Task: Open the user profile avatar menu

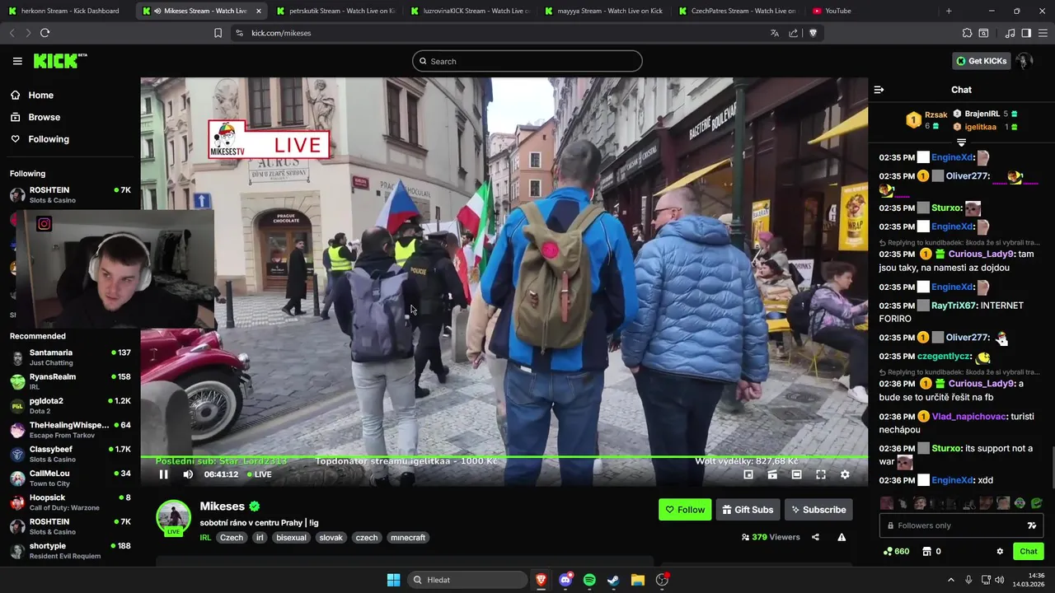Action: (1025, 61)
